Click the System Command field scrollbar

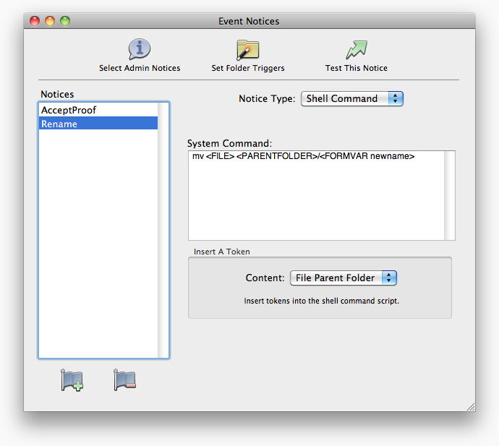(x=449, y=195)
